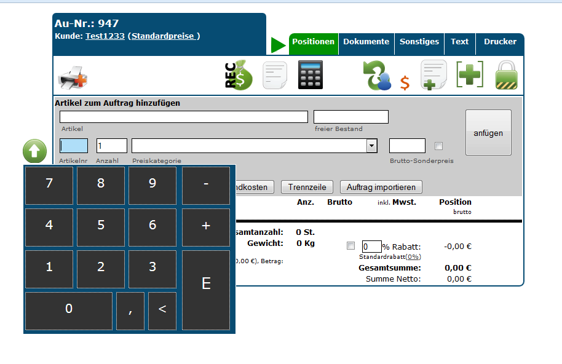Open the calculator icon
Viewport: 562px width, 364px height.
(x=310, y=76)
